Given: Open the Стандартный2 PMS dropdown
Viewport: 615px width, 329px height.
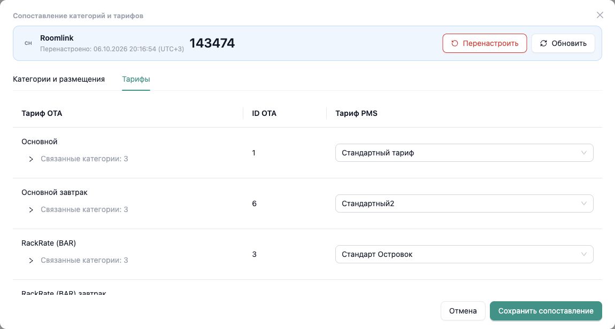Looking at the screenshot, I should pyautogui.click(x=464, y=203).
